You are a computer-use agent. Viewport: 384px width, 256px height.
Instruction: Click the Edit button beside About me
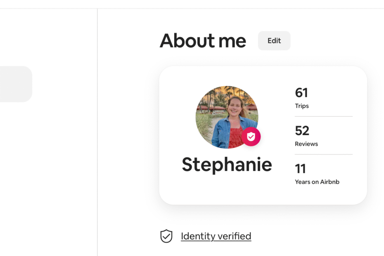click(x=274, y=40)
